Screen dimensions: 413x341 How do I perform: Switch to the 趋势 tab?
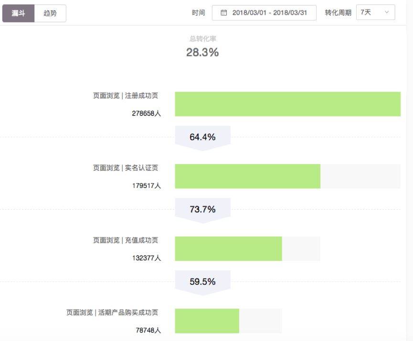pos(50,13)
